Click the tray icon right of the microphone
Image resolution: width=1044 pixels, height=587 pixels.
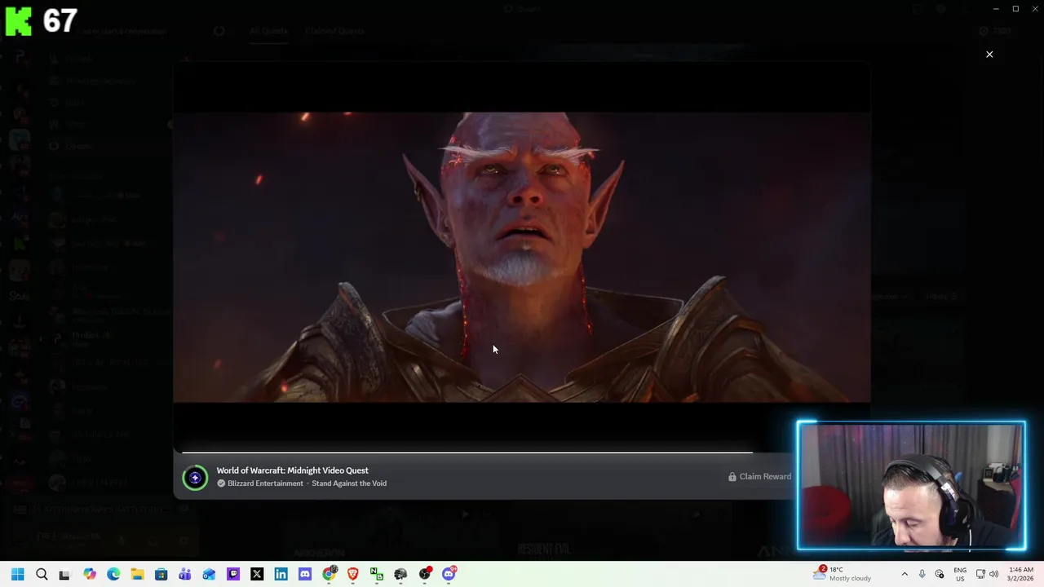[940, 574]
